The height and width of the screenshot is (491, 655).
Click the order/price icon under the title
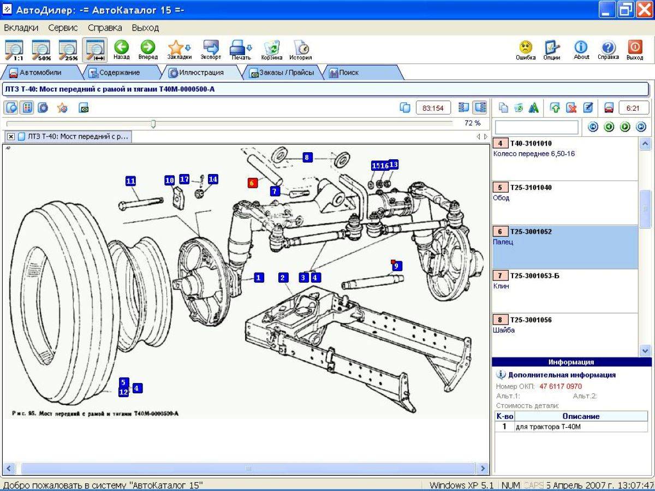tap(84, 107)
